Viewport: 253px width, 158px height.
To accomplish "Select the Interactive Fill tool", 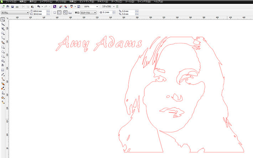I will (3, 102).
